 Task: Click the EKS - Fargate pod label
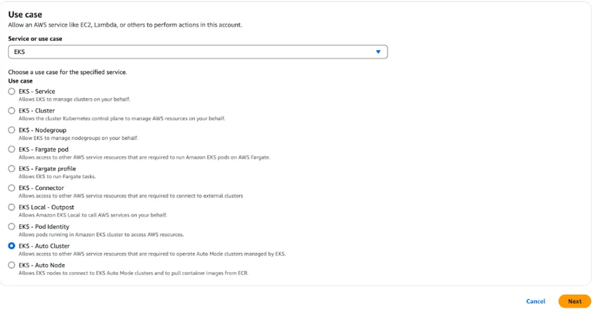(44, 150)
